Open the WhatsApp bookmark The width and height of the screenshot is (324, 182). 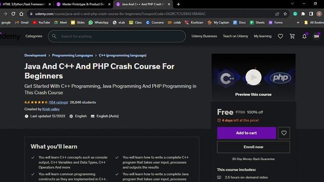tap(99, 22)
